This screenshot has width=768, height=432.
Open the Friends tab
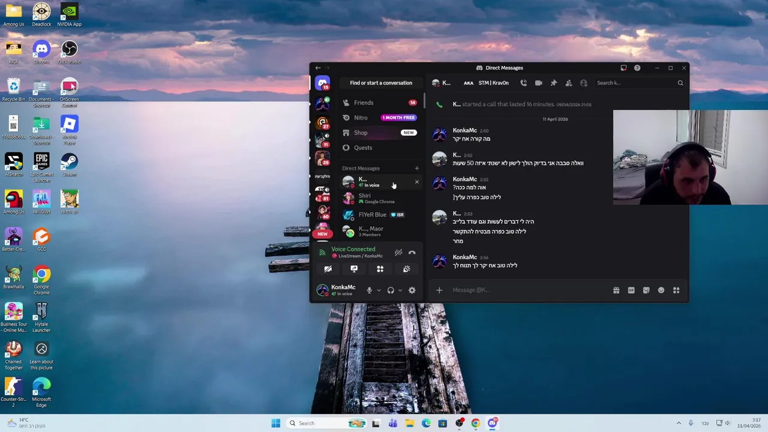380,103
